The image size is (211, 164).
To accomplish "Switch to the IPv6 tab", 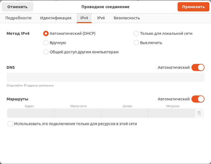I will pos(101,18).
